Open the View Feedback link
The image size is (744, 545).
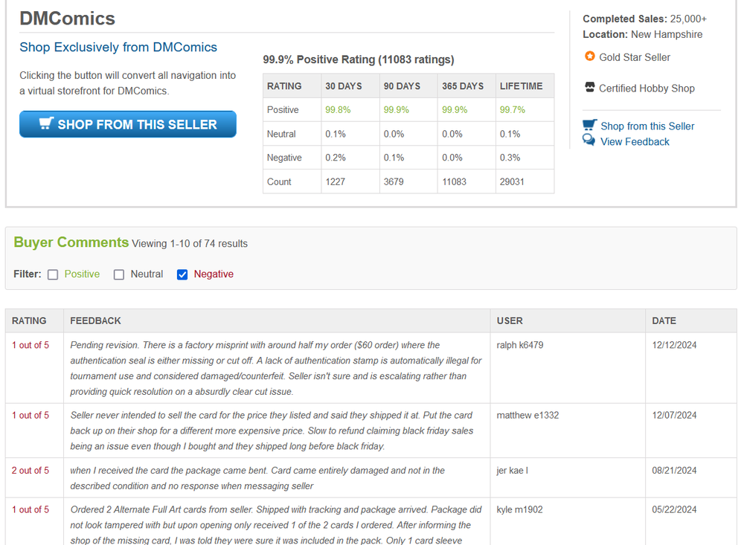tap(635, 142)
